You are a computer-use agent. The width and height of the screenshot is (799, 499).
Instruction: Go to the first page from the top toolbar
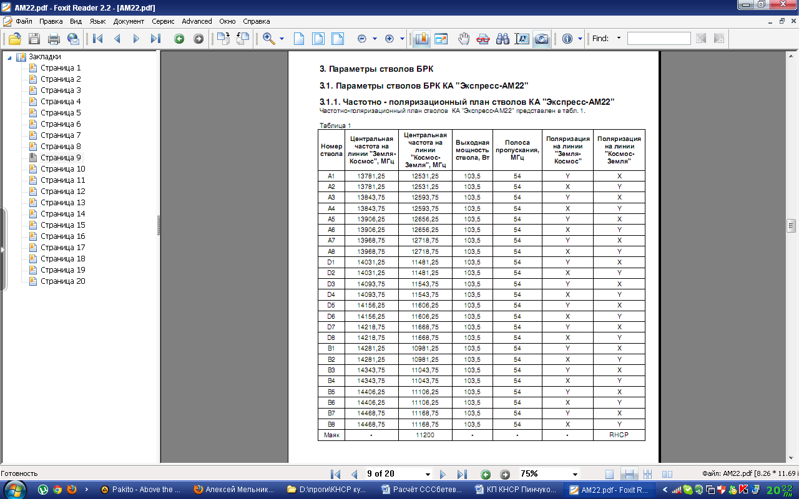(x=98, y=39)
